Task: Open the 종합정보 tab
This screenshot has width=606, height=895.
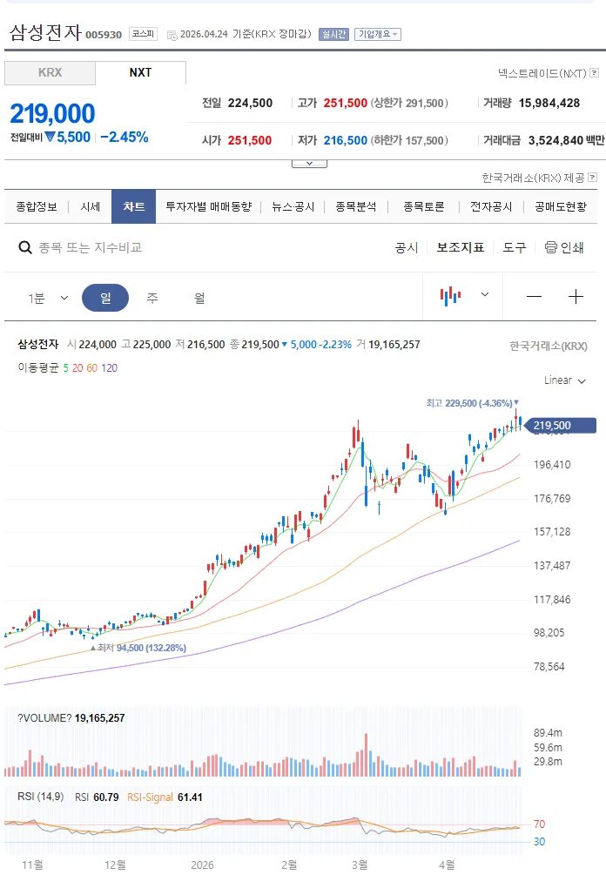Action: tap(37, 206)
